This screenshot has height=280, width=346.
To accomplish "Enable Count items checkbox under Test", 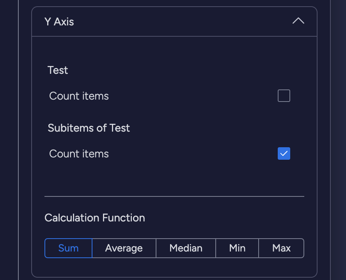I will (x=284, y=96).
